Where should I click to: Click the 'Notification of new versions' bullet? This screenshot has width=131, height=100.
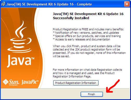86,33
